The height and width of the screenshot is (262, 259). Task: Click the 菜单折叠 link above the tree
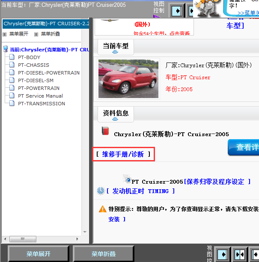(51, 34)
